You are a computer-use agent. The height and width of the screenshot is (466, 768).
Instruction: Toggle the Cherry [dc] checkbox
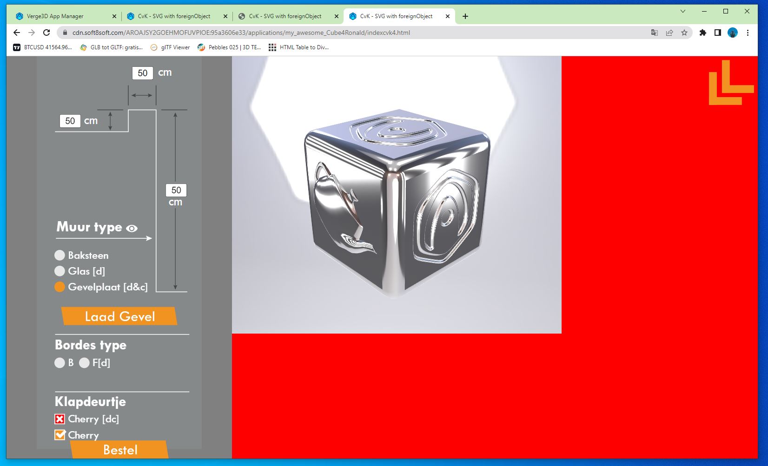click(60, 419)
